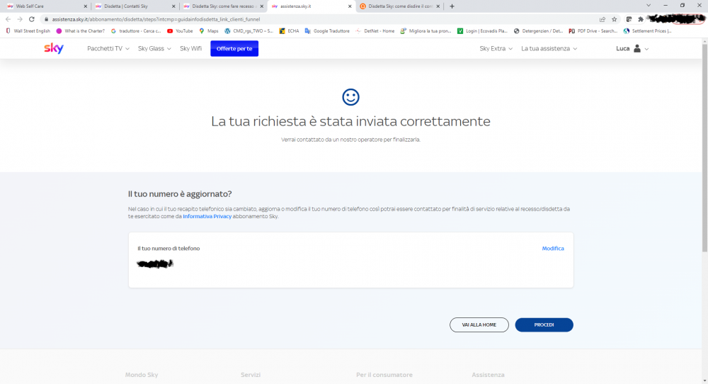This screenshot has width=708, height=384.
Task: Expand the Luca account chevron
Action: coord(646,49)
